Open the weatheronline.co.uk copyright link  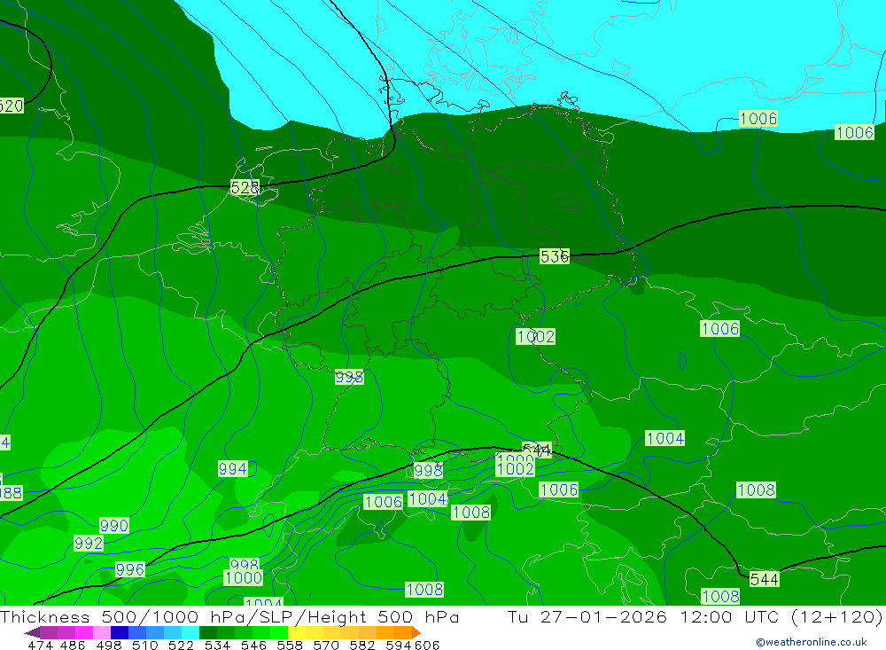tap(812, 642)
